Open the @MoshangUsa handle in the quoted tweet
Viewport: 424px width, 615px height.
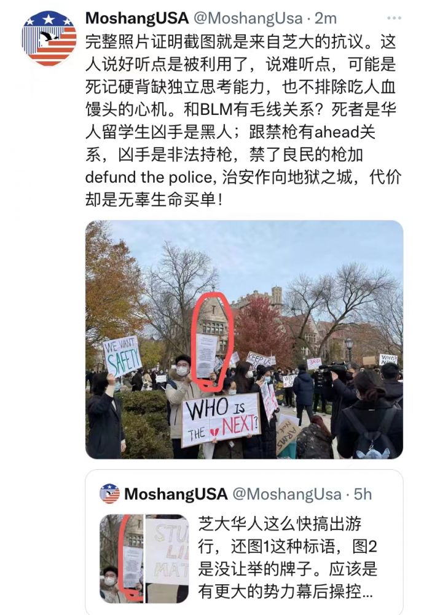coord(287,494)
